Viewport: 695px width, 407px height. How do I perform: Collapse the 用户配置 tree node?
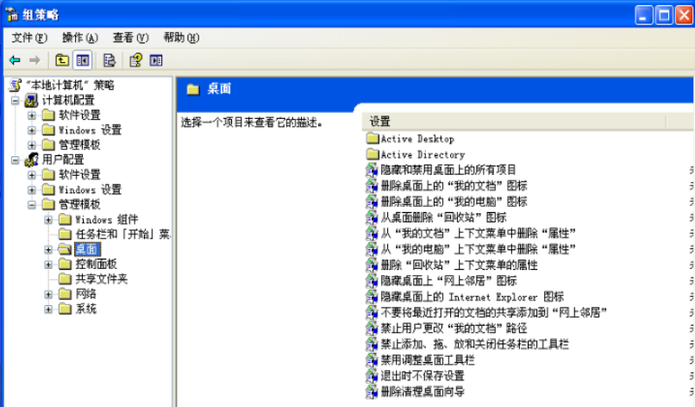[15, 160]
